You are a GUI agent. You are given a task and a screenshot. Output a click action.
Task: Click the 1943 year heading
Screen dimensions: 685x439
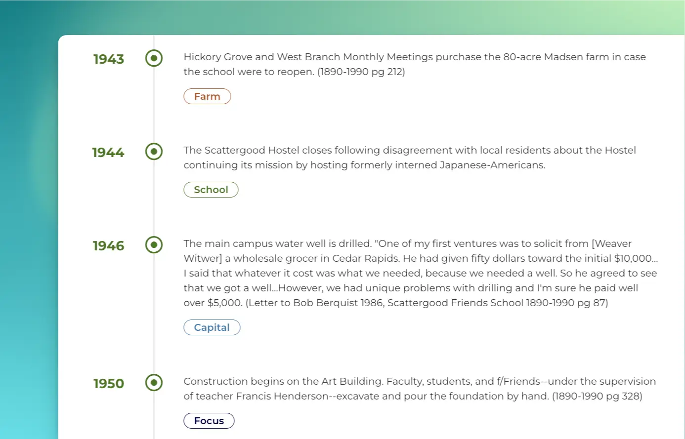click(x=109, y=59)
